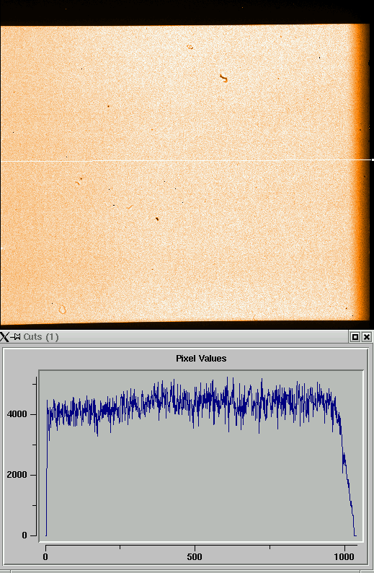This screenshot has width=374, height=573.
Task: Click the 0 label on the x-axis
Action: tap(45, 557)
